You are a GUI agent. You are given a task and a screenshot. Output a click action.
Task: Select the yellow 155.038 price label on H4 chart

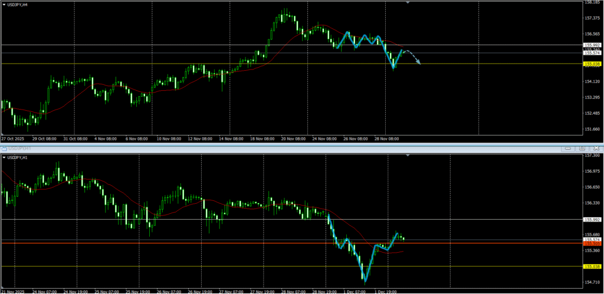pyautogui.click(x=592, y=64)
